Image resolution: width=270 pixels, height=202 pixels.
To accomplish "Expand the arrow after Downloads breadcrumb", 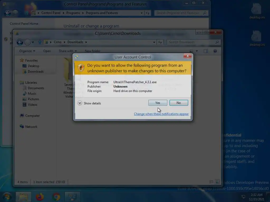I will [x=86, y=42].
